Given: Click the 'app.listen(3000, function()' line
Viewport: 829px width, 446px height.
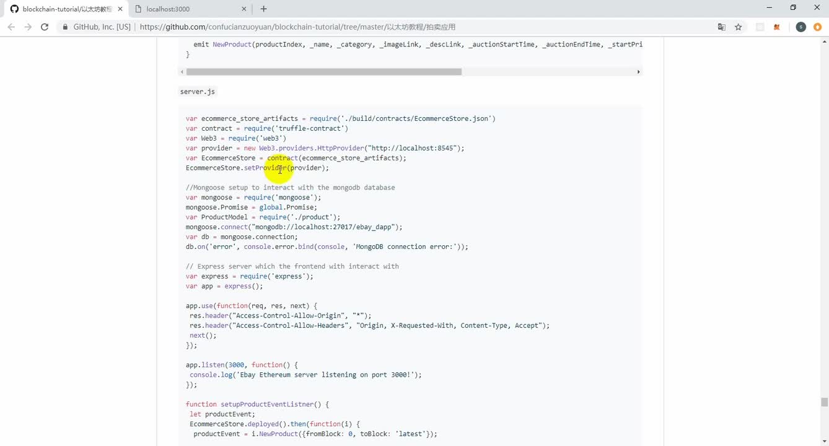Looking at the screenshot, I should tap(242, 365).
